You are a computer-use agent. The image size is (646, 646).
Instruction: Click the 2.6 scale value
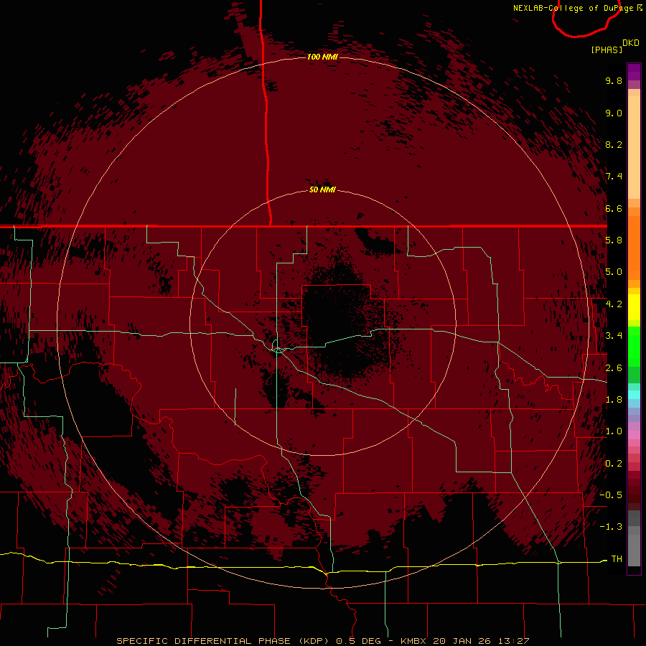[614, 368]
